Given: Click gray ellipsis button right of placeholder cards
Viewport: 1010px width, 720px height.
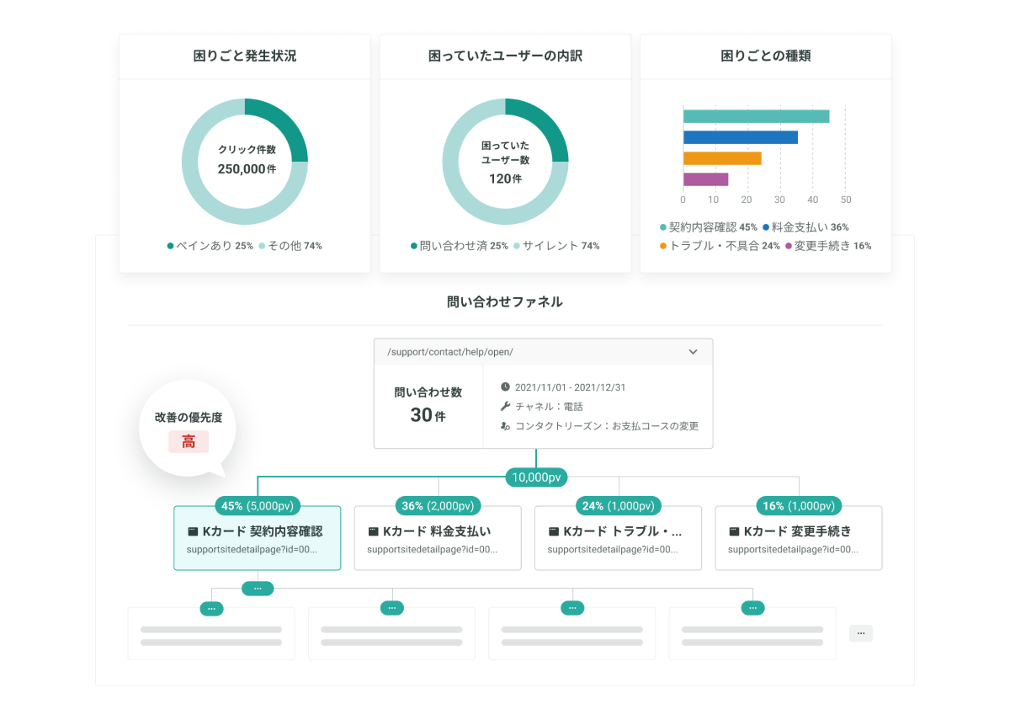Looking at the screenshot, I should pos(861,633).
